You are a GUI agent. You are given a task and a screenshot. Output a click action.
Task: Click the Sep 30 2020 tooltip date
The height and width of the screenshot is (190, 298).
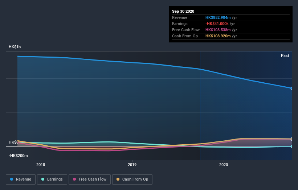[x=183, y=11]
